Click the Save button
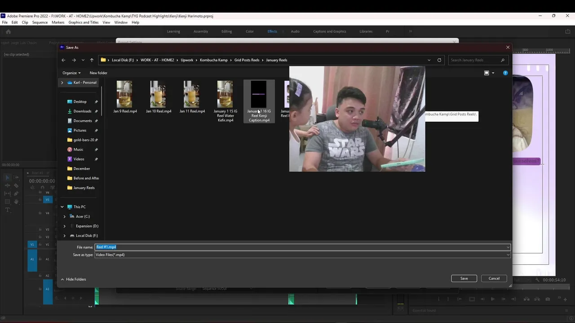 [x=464, y=279]
